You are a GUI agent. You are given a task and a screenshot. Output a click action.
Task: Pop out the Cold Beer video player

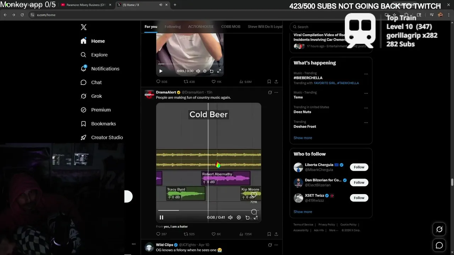click(248, 217)
